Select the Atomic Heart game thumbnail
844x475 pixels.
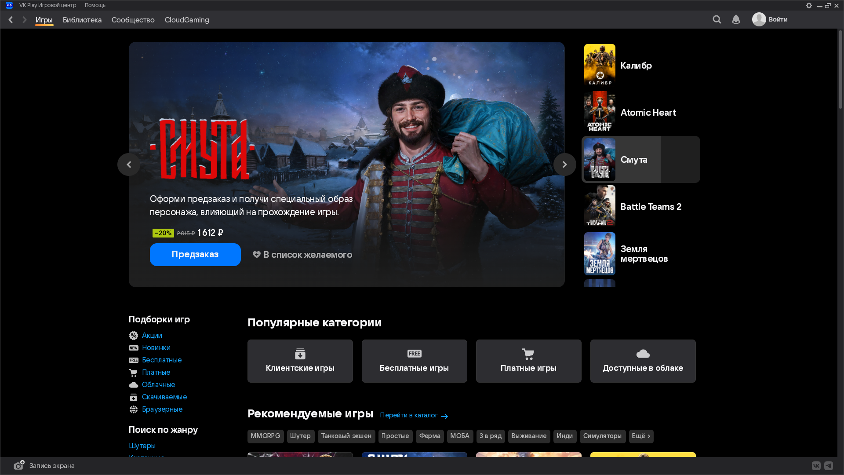click(x=600, y=113)
